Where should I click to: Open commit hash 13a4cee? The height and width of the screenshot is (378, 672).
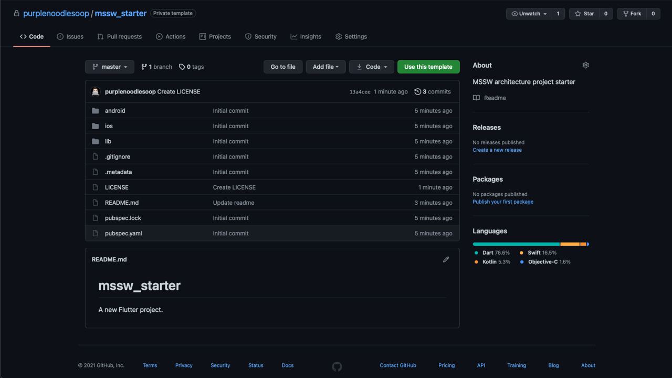pyautogui.click(x=360, y=92)
